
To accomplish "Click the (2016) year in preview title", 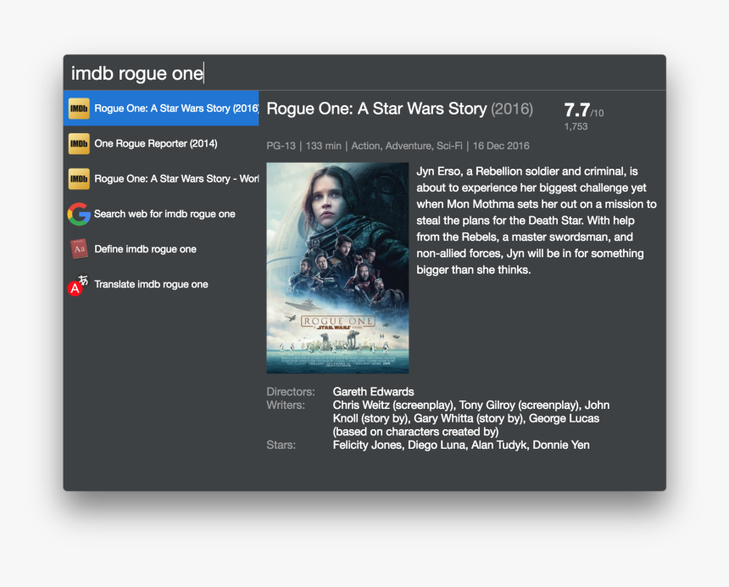I will point(512,109).
